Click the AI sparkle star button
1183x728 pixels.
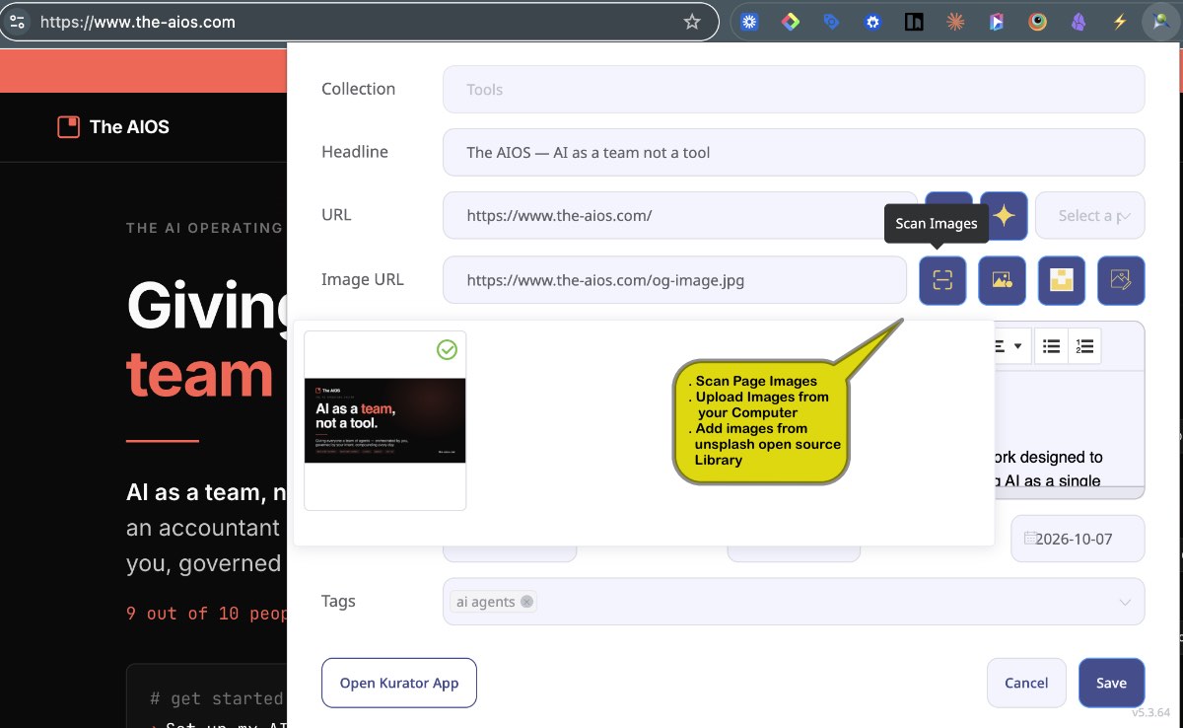[1004, 215]
